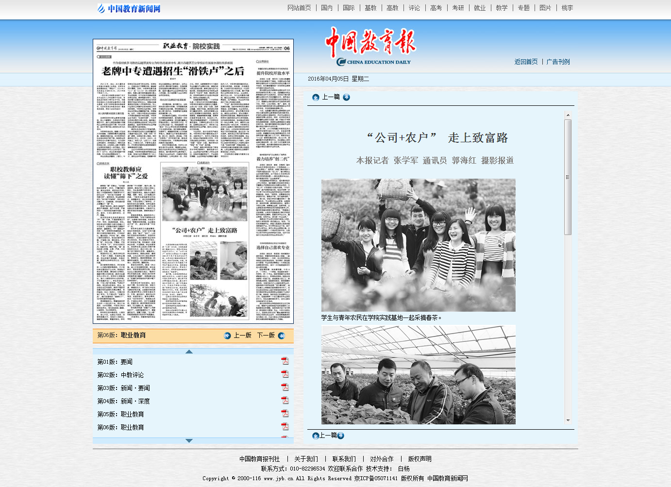
Task: Click the newspaper page 06 thumbnail
Action: click(x=193, y=181)
